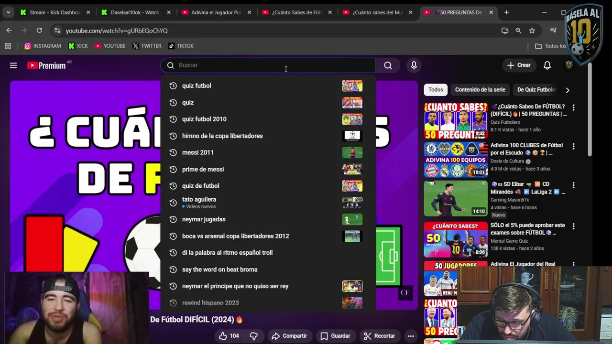
Task: Select 'tato aguilera' search suggestion
Action: point(268,203)
